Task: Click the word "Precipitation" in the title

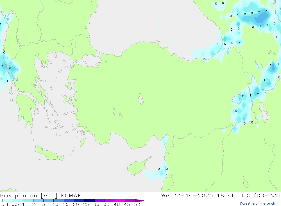Action: 19,196
